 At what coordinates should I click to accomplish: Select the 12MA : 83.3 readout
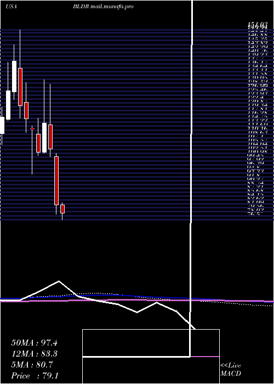[34, 354]
